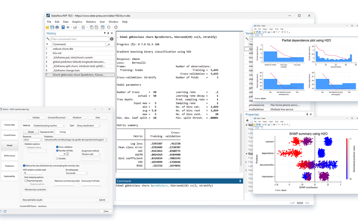The height and width of the screenshot is (224, 358).
Task: Click the Initialize button in h2oml dialog
Action: pyautogui.click(x=36, y=117)
